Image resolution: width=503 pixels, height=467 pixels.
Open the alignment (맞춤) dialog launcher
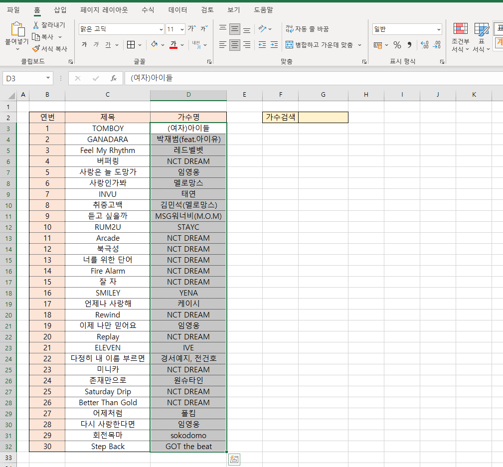pos(364,62)
